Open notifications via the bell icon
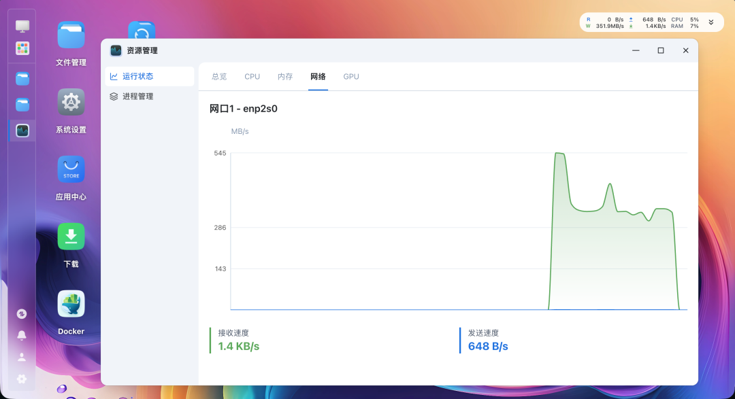Screen dimensions: 735x399 21,335
